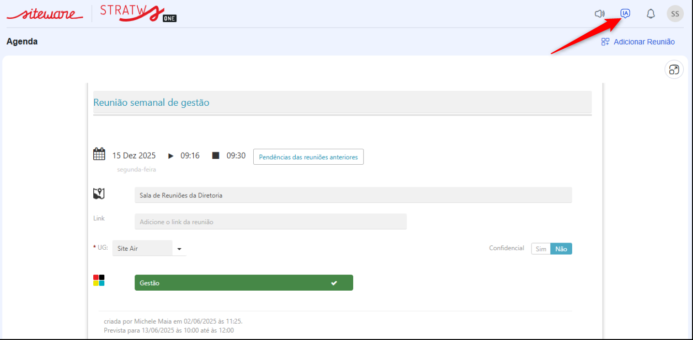693x340 pixels.
Task: Open the SS user avatar menu
Action: click(x=675, y=14)
